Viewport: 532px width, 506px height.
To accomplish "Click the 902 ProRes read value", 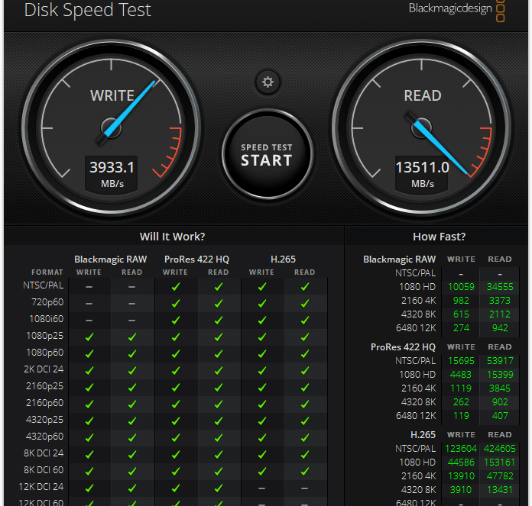I will [x=500, y=402].
